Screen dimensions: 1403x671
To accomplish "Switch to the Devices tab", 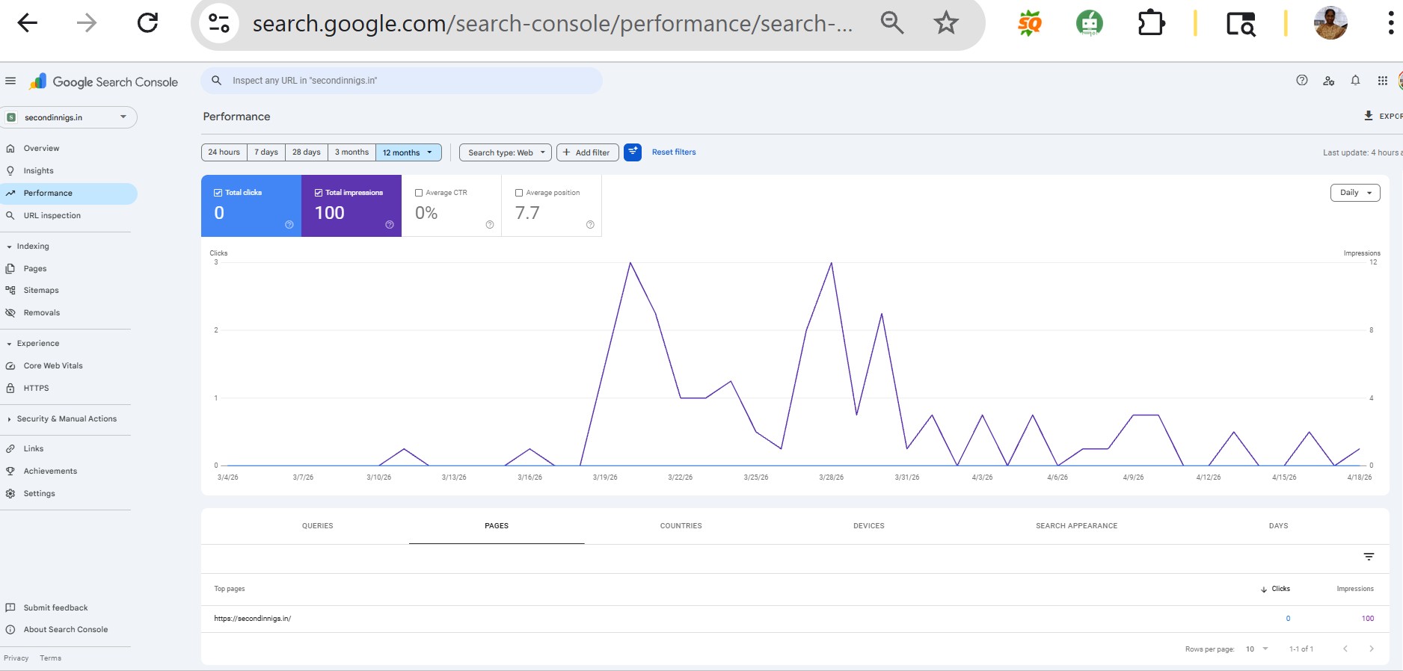I will [x=869, y=526].
